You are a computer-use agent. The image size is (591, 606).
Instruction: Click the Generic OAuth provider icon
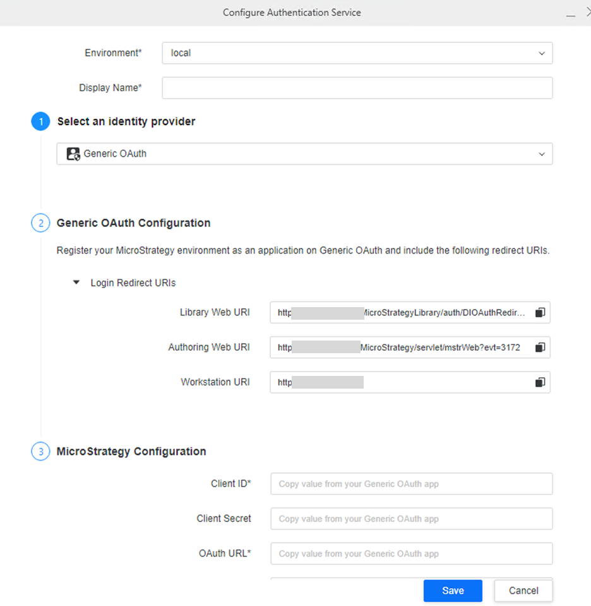pyautogui.click(x=73, y=154)
